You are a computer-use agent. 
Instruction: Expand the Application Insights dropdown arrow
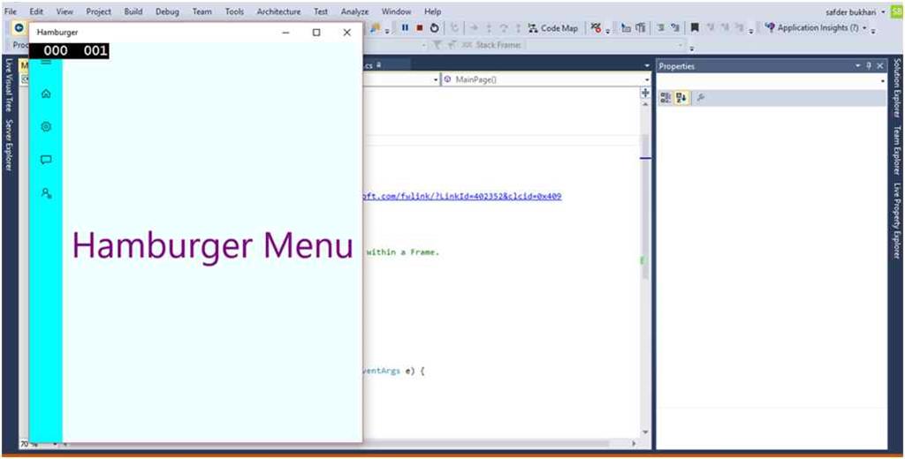[x=864, y=28]
